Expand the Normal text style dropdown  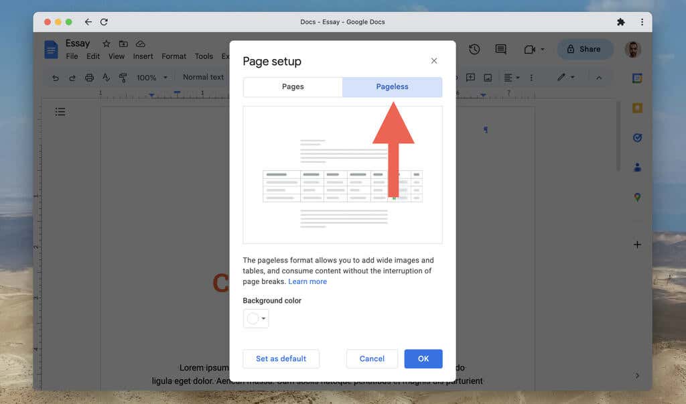[204, 77]
